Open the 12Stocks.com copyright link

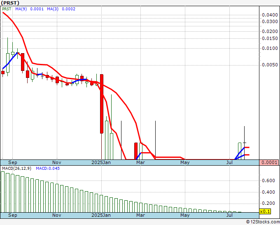click(x=263, y=222)
